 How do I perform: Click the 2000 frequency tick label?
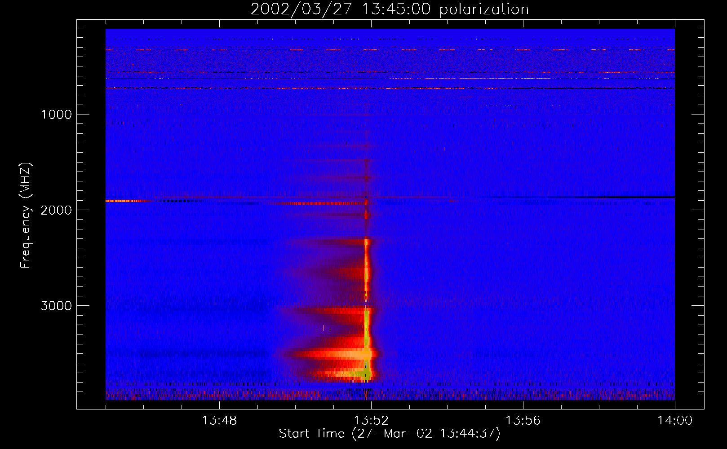tap(56, 210)
